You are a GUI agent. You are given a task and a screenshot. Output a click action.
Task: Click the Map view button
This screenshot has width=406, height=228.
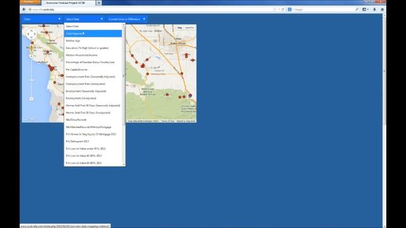coord(180,28)
